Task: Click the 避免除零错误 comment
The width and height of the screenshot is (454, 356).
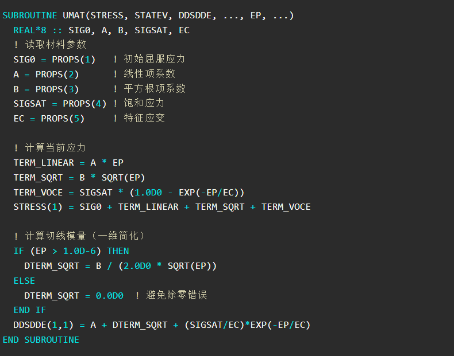Action: 176,295
